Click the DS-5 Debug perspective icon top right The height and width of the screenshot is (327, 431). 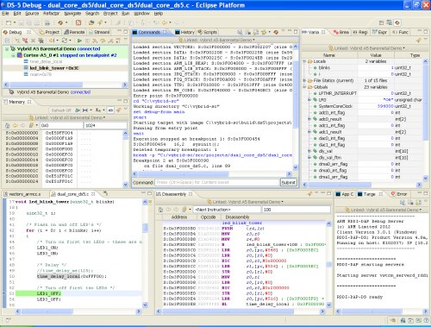397,22
